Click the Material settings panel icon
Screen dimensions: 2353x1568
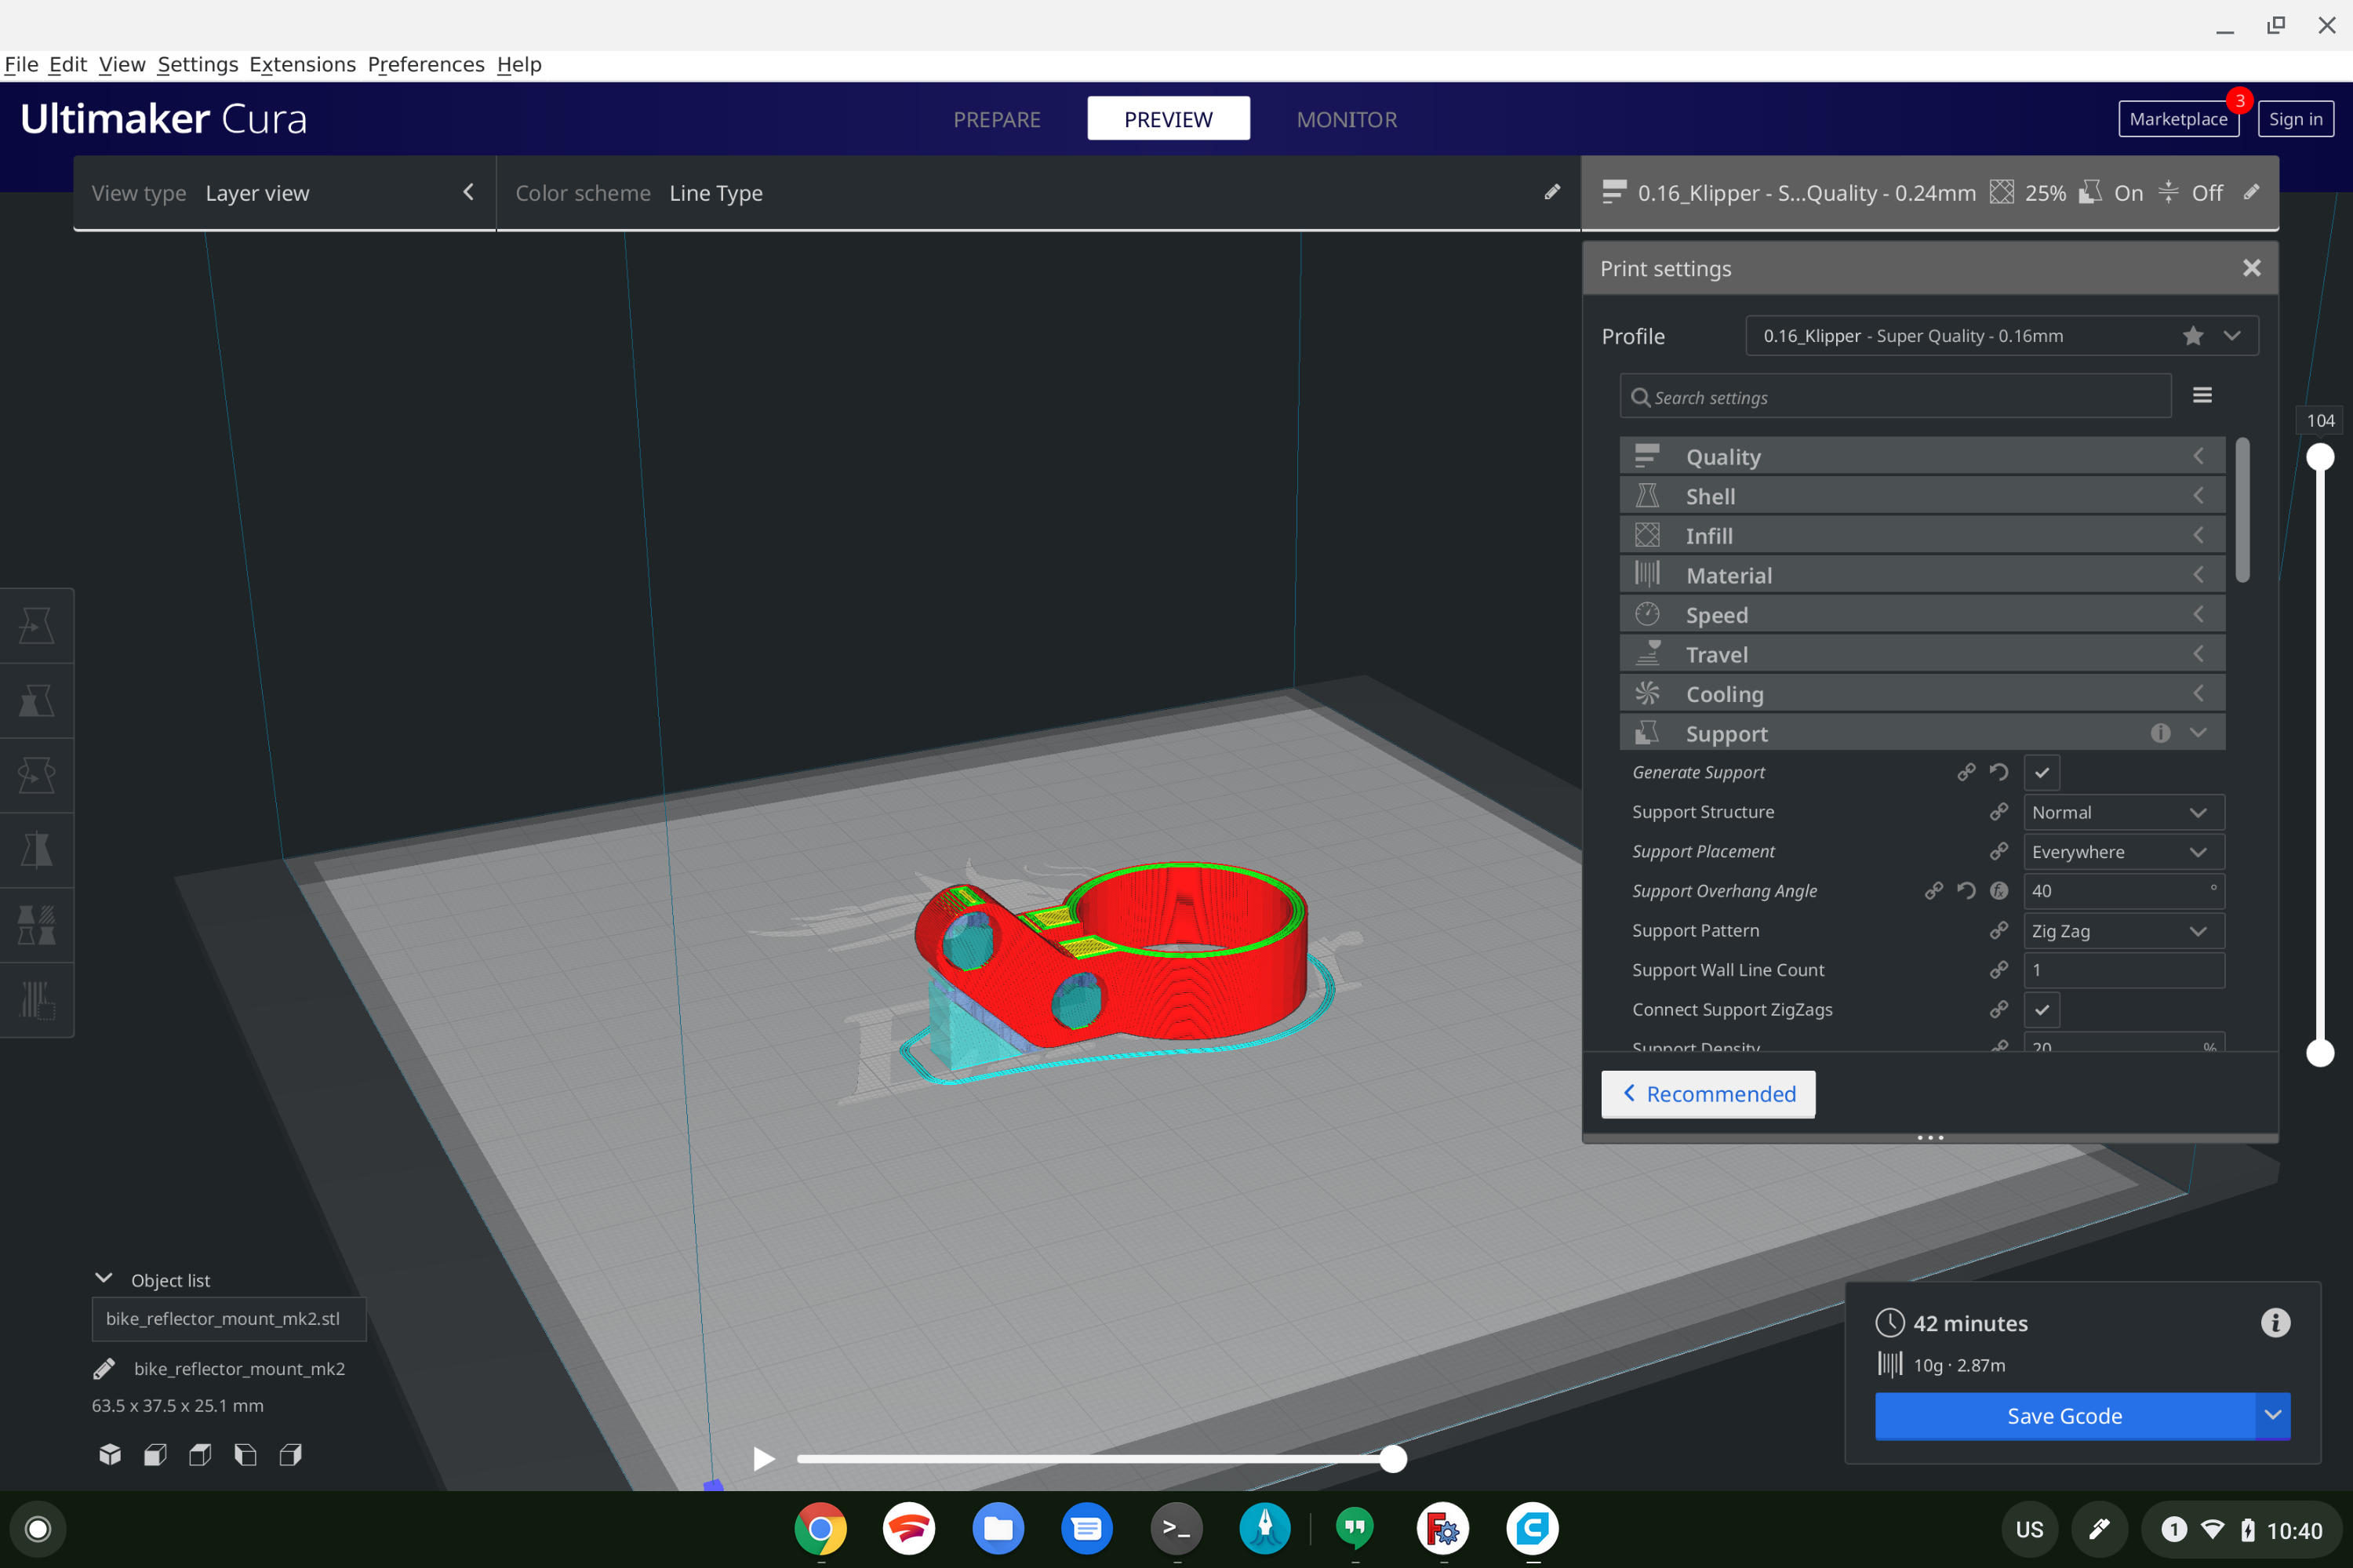(1645, 574)
